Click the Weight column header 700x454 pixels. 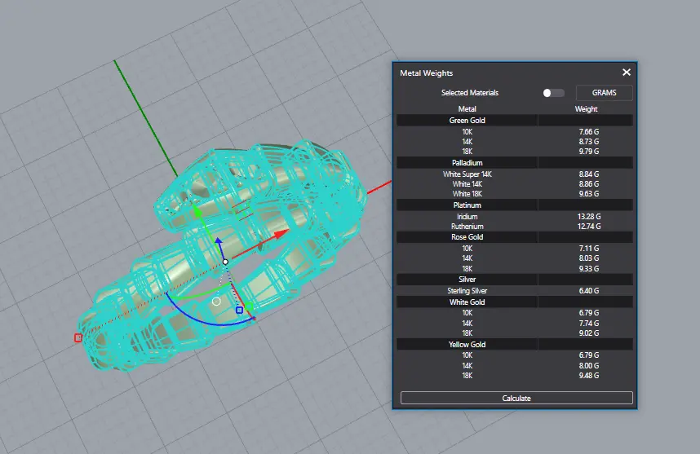point(586,108)
